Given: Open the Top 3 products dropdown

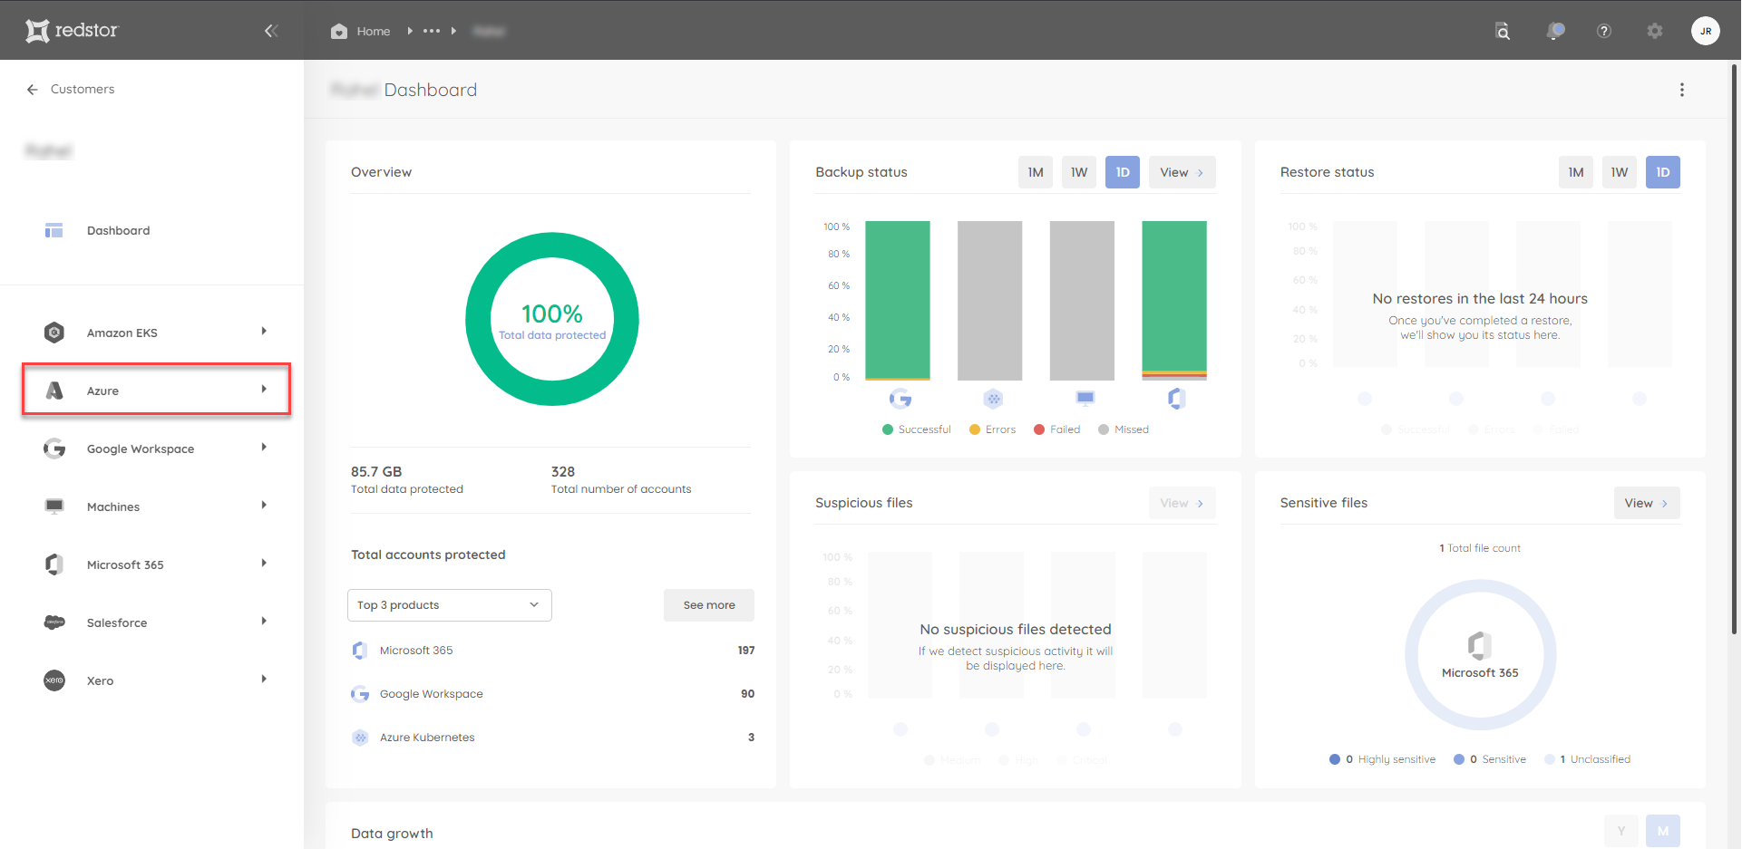Looking at the screenshot, I should pos(450,605).
